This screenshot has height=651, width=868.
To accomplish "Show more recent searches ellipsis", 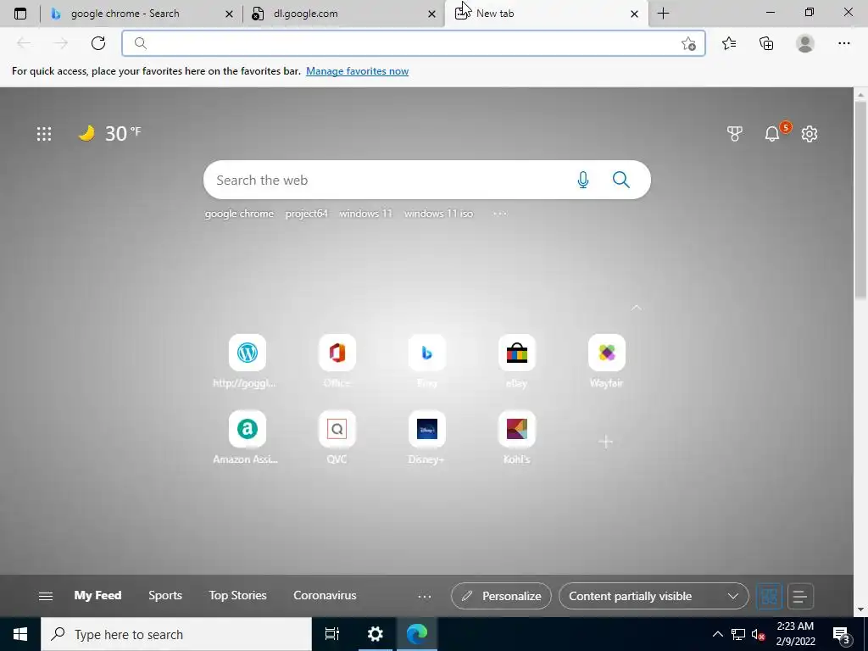I will 499,214.
